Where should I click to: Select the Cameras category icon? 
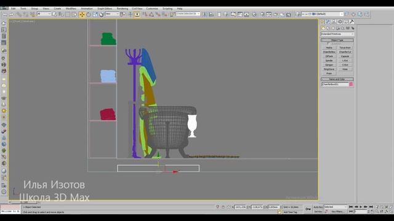tap(338, 28)
